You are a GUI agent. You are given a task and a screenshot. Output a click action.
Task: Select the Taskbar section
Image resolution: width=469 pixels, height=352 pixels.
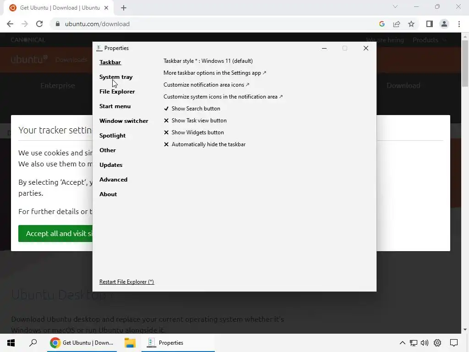pos(110,62)
